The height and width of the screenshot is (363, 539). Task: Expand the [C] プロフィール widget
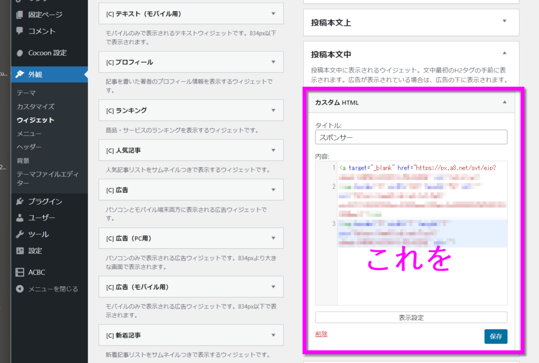click(273, 62)
